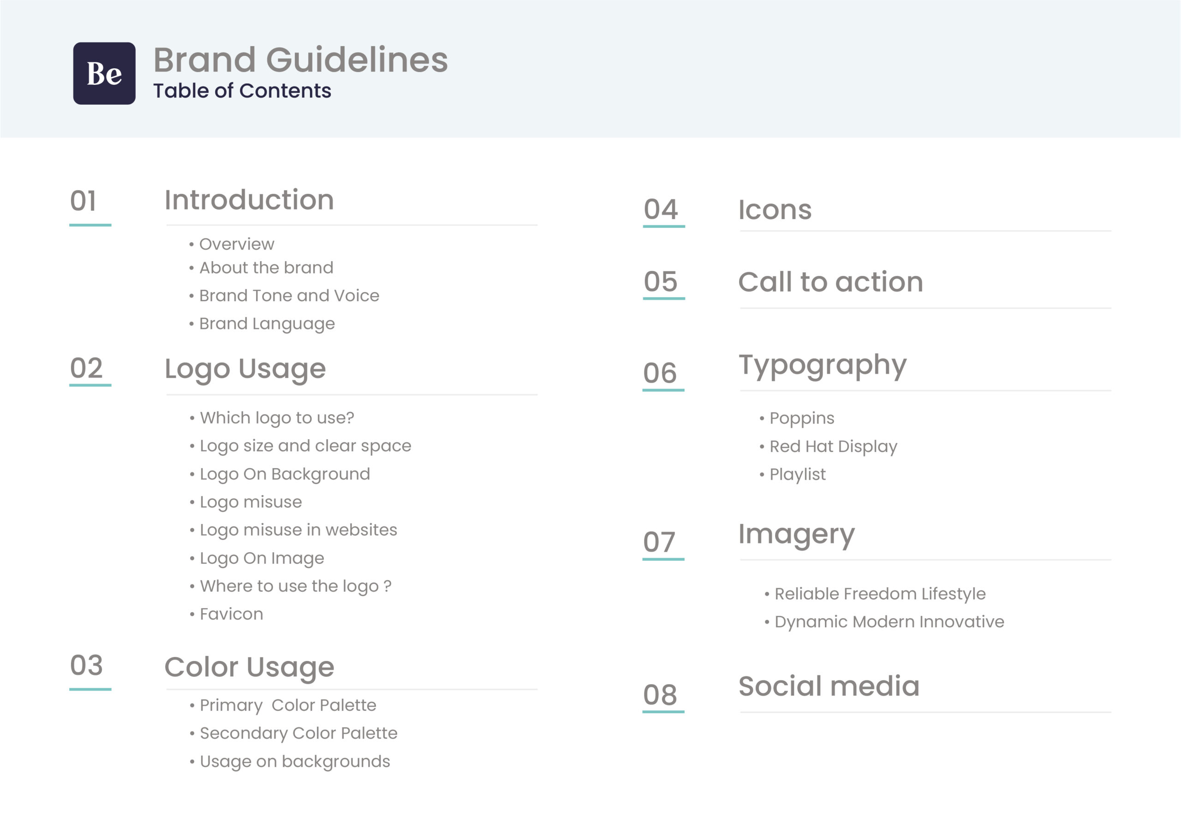Go to the Imagery section
This screenshot has width=1181, height=835.
(796, 535)
